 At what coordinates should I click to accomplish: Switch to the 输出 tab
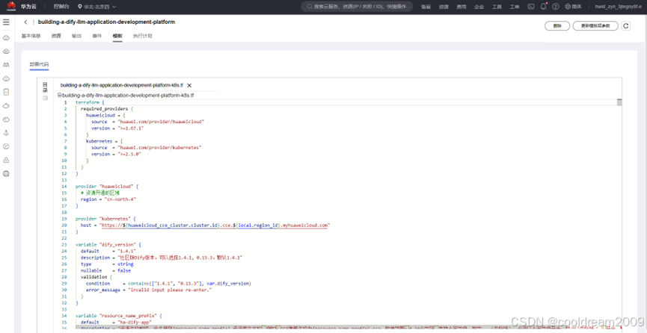[x=76, y=36]
